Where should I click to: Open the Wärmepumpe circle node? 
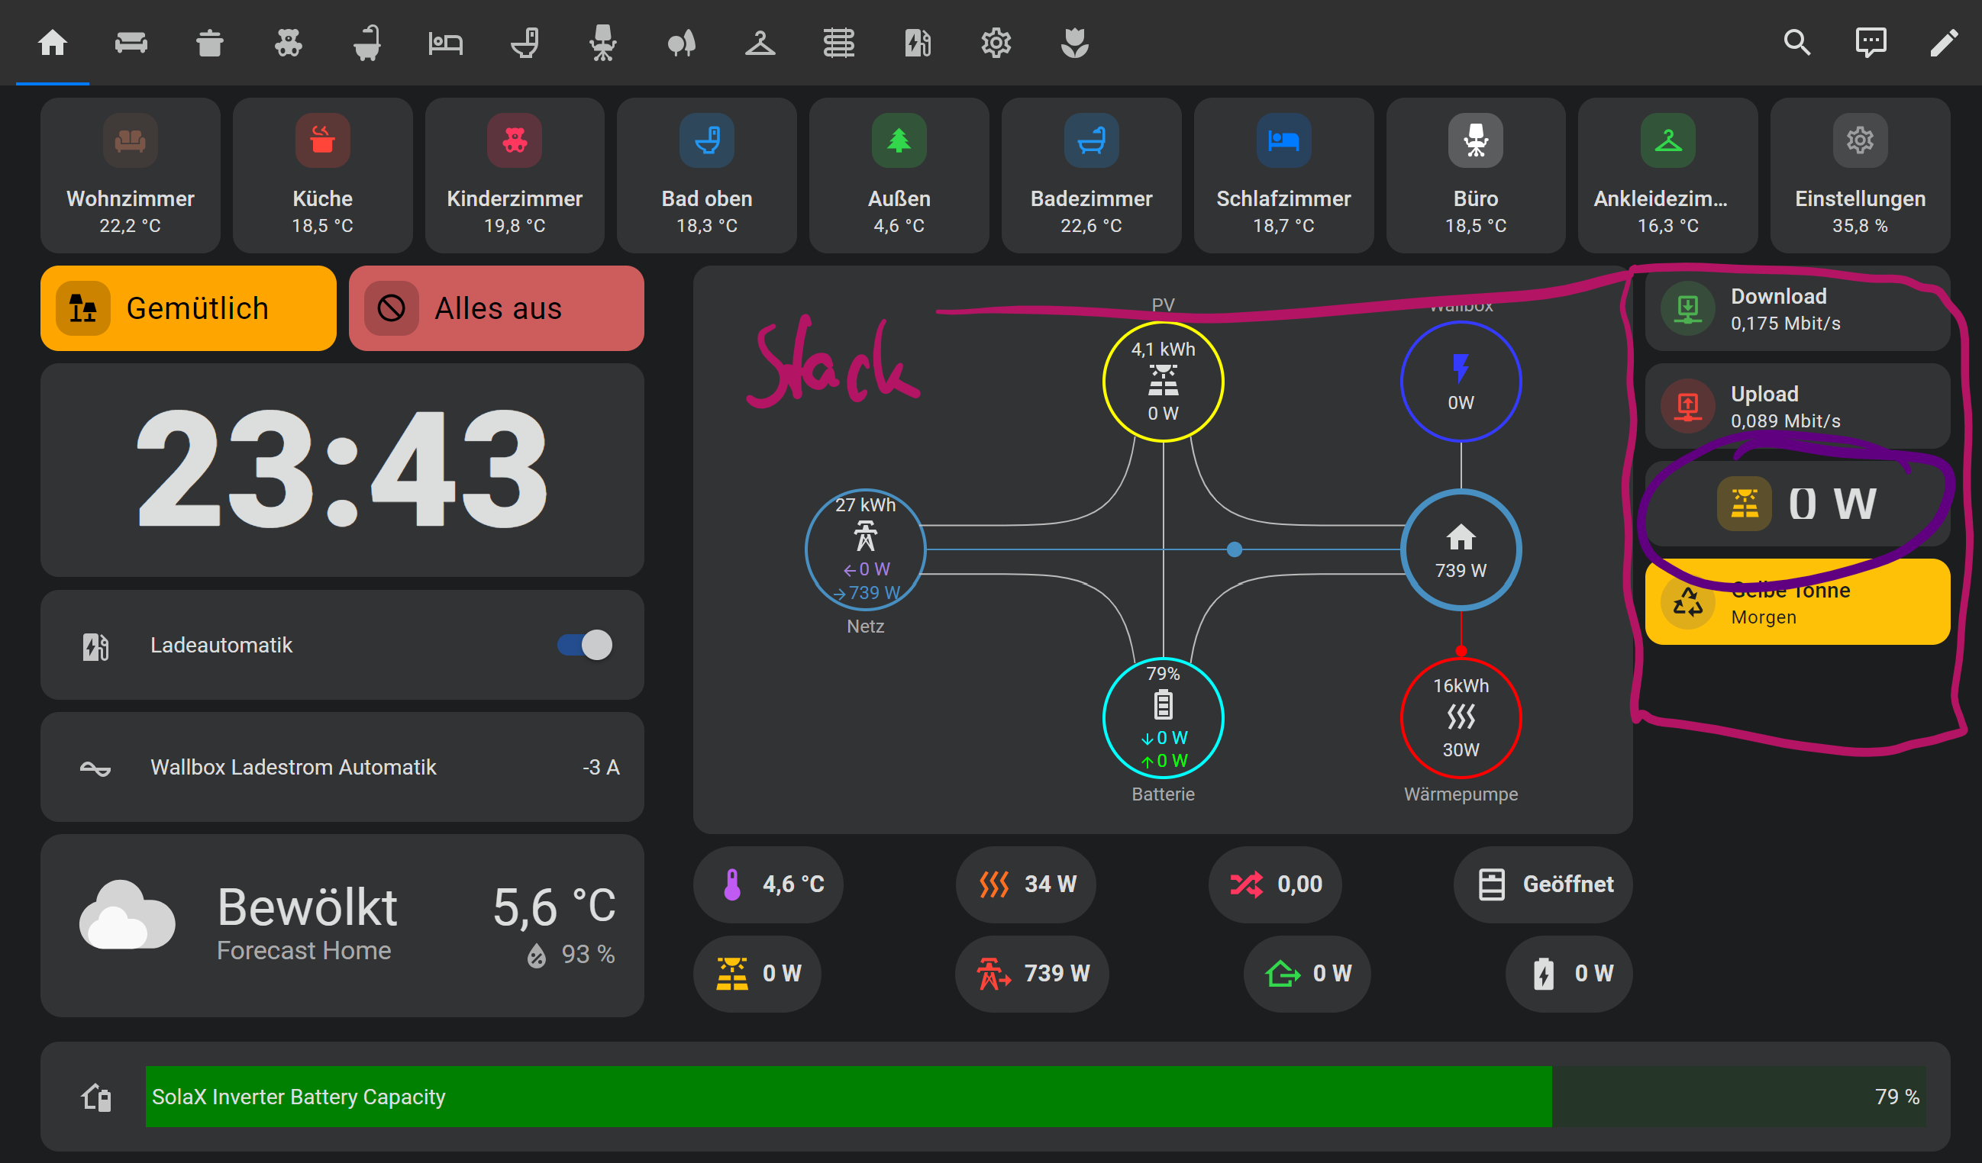click(1461, 718)
